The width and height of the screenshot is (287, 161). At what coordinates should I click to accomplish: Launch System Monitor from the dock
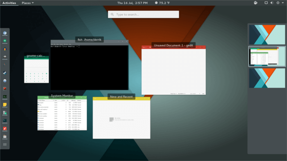5,96
